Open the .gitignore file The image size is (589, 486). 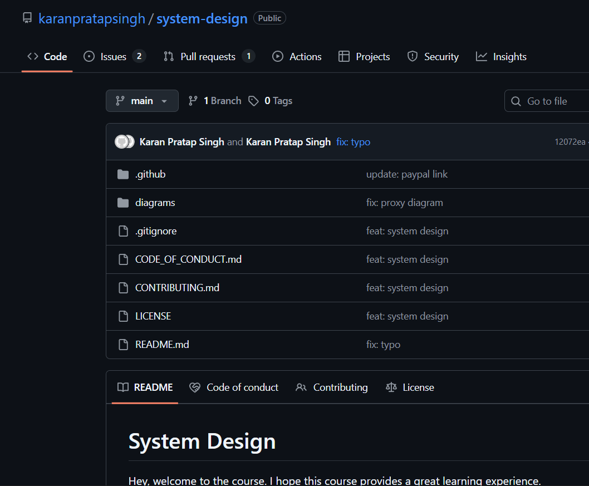(x=156, y=231)
